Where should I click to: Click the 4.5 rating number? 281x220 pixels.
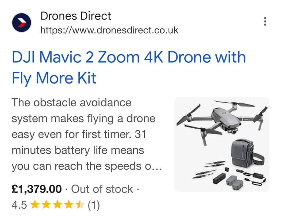[19, 205]
